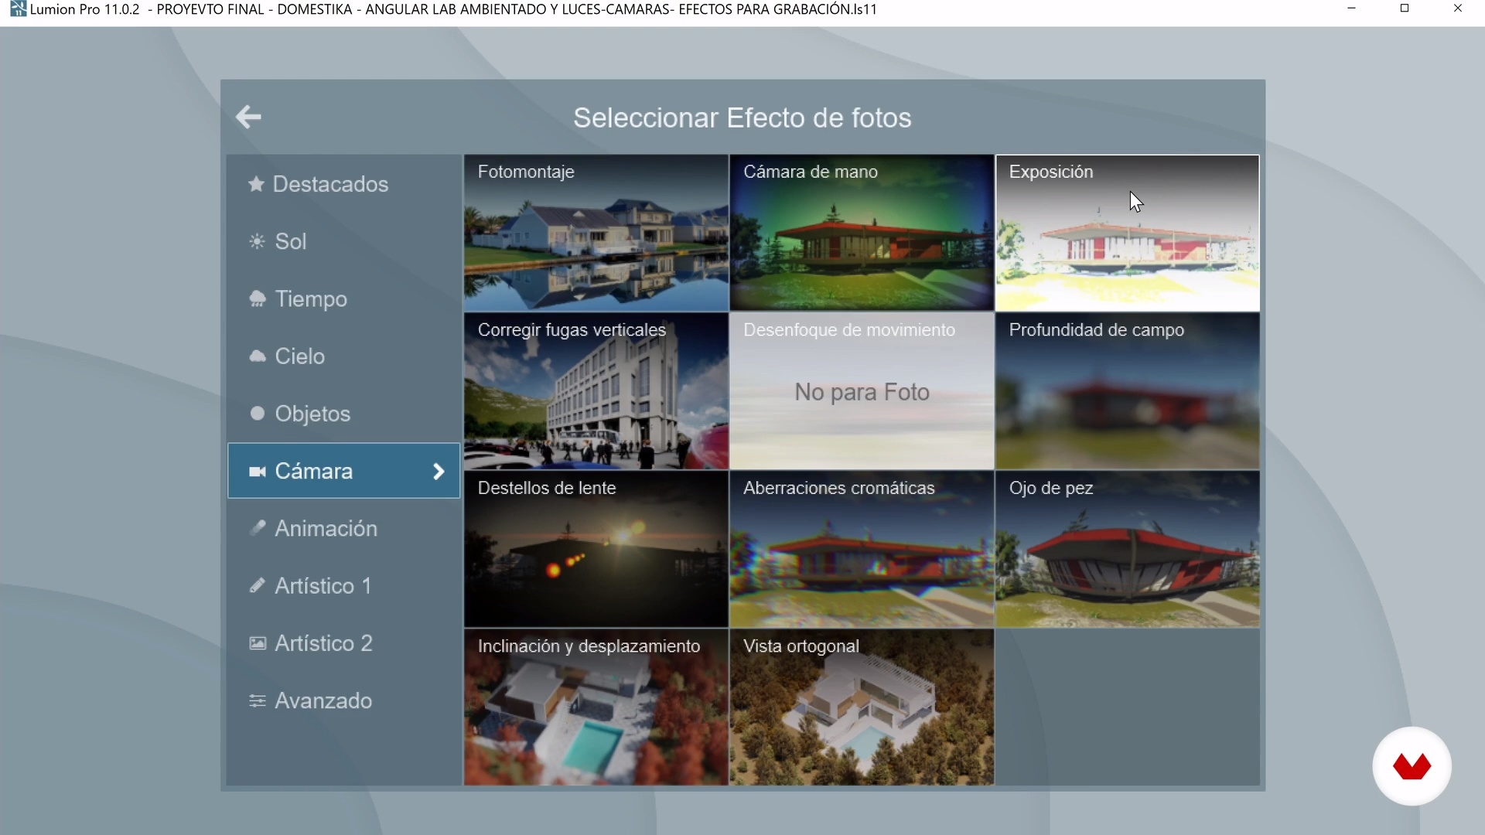Click the video camera icon beside Cámara
This screenshot has height=835, width=1485.
[x=258, y=471]
